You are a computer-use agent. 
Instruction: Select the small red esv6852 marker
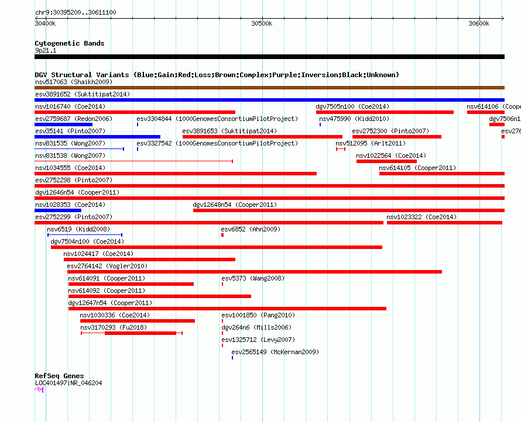click(222, 235)
